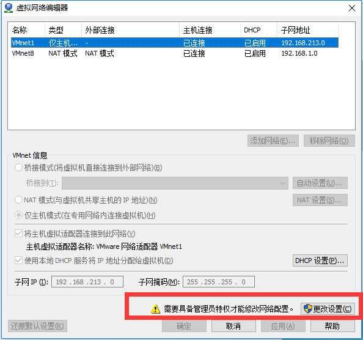Toggle 使用本地 DHCP 服务 checkbox
The width and height of the screenshot is (363, 340).
point(18,261)
